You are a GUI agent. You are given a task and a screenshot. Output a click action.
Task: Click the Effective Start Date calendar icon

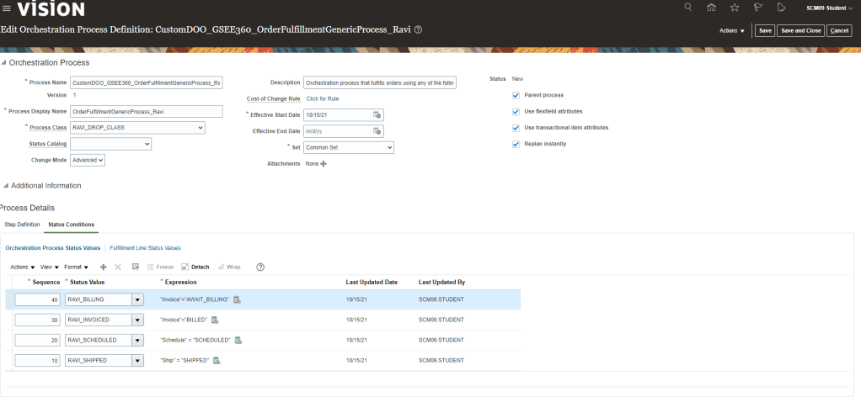click(x=377, y=114)
